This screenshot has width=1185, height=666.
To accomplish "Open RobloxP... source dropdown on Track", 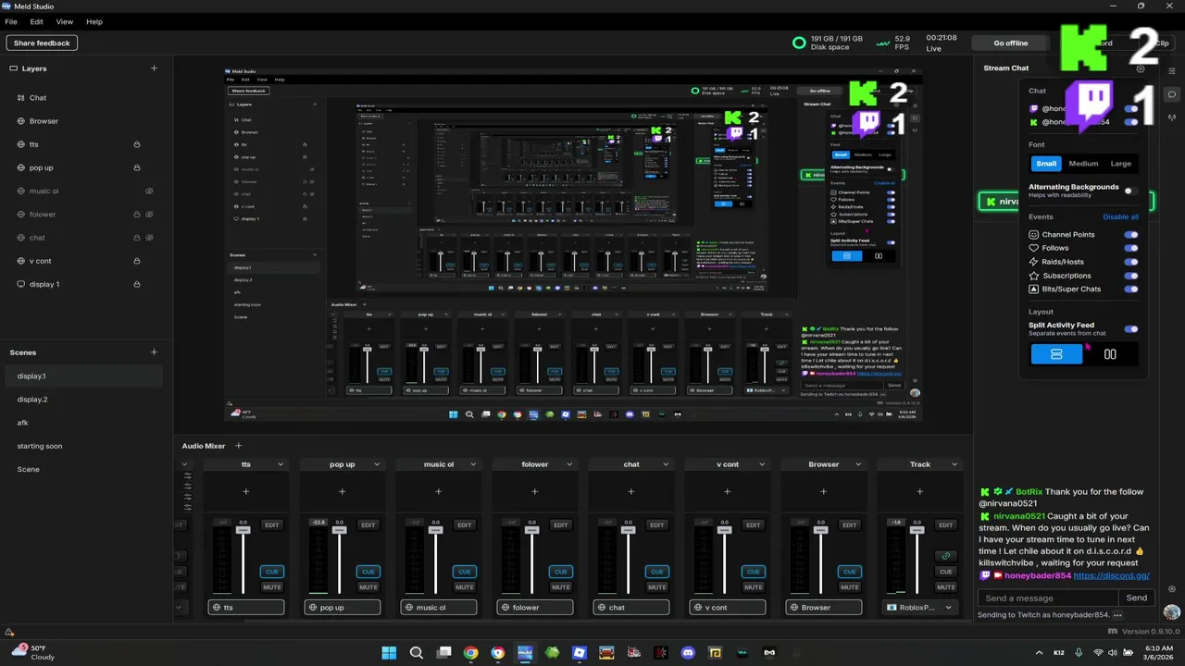I will 920,608.
